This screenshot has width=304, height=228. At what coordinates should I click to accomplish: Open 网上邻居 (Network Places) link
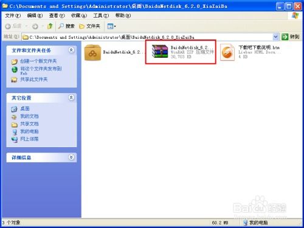[x=29, y=139]
